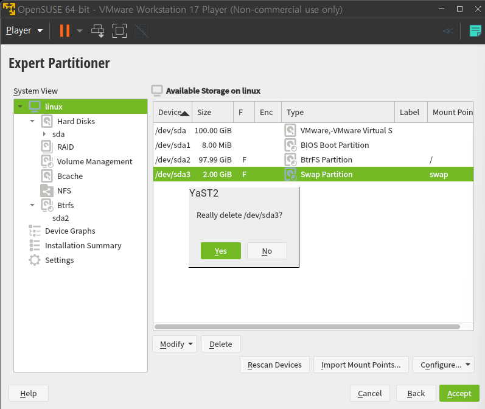Click the Settings gear icon

click(35, 260)
